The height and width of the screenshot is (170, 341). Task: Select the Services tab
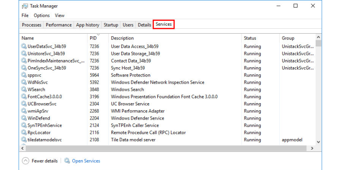tap(164, 24)
